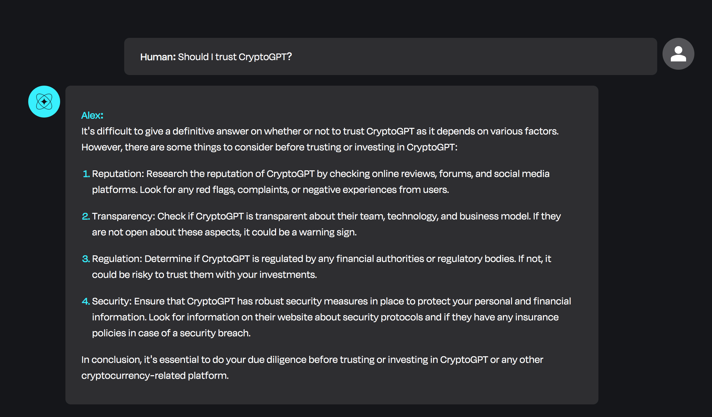Image resolution: width=712 pixels, height=417 pixels.
Task: Click the list number 2 marker
Action: coord(86,216)
